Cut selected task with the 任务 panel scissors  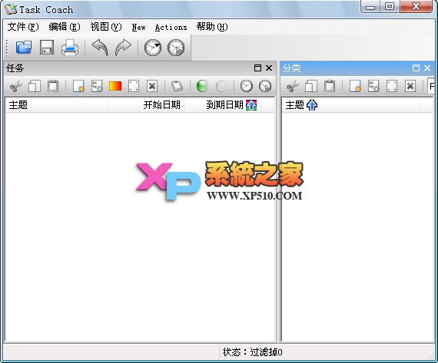click(16, 86)
